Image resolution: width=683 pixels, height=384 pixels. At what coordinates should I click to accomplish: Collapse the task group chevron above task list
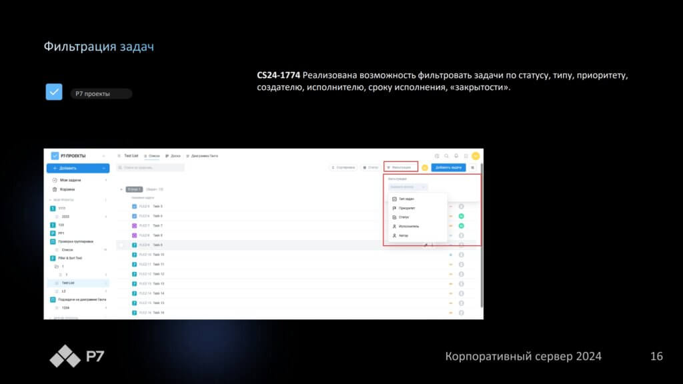pyautogui.click(x=121, y=189)
